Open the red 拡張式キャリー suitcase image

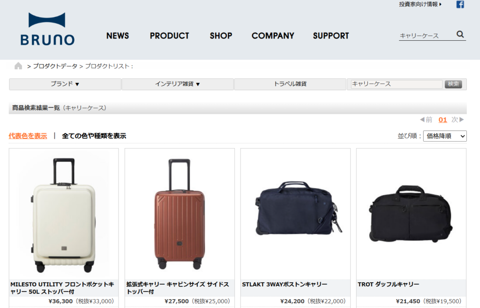[180, 214]
